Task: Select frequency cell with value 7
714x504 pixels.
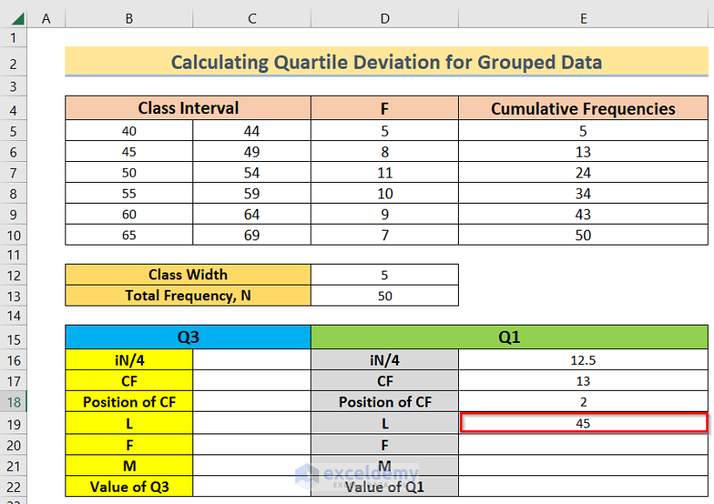Action: point(385,235)
